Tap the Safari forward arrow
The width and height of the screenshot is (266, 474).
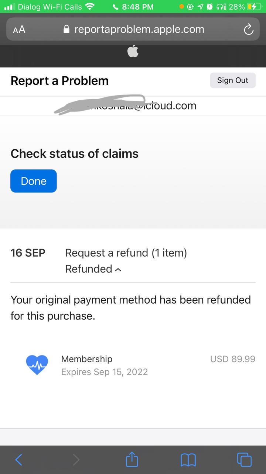[x=76, y=460]
